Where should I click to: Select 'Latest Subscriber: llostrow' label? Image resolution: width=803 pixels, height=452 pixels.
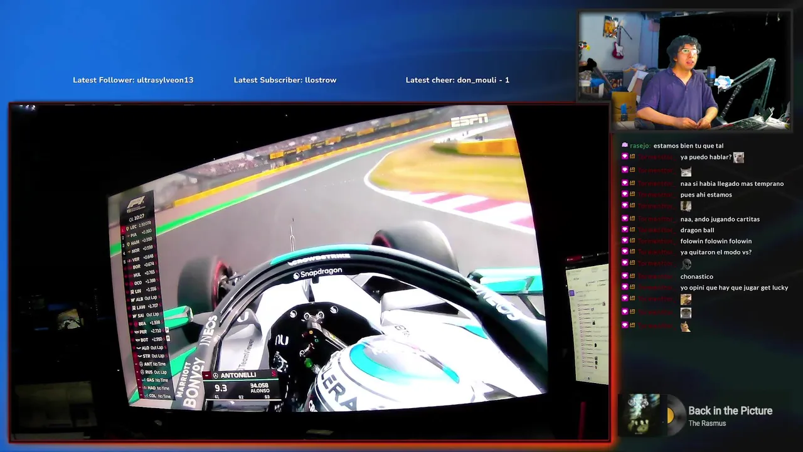click(285, 80)
